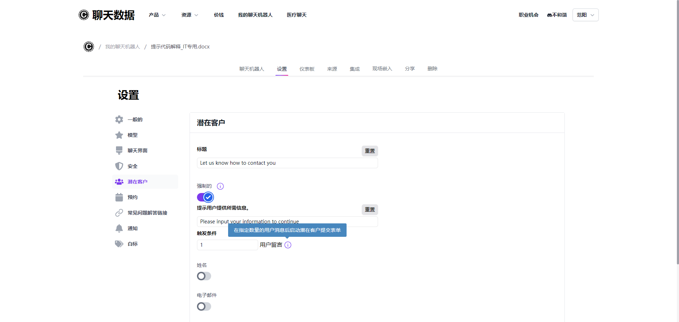Open the 范阳 account dropdown
Image resolution: width=679 pixels, height=322 pixels.
coord(585,15)
